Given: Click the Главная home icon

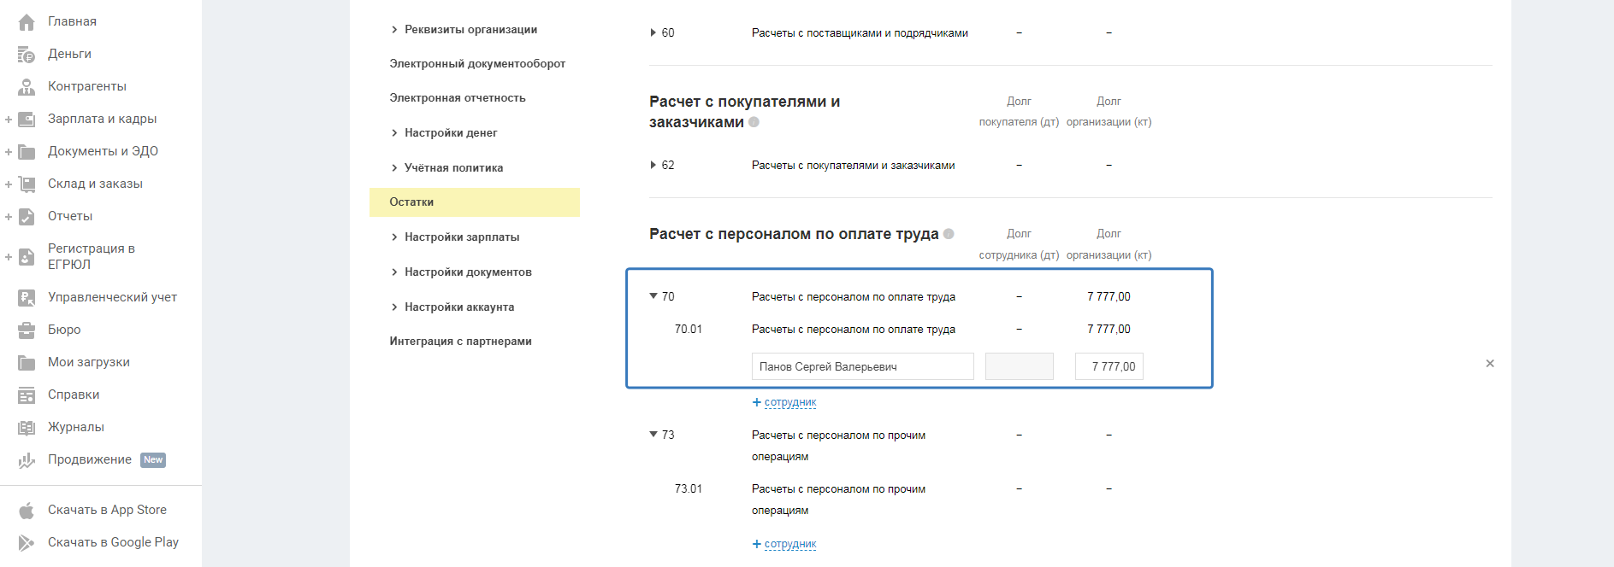Looking at the screenshot, I should point(27,22).
